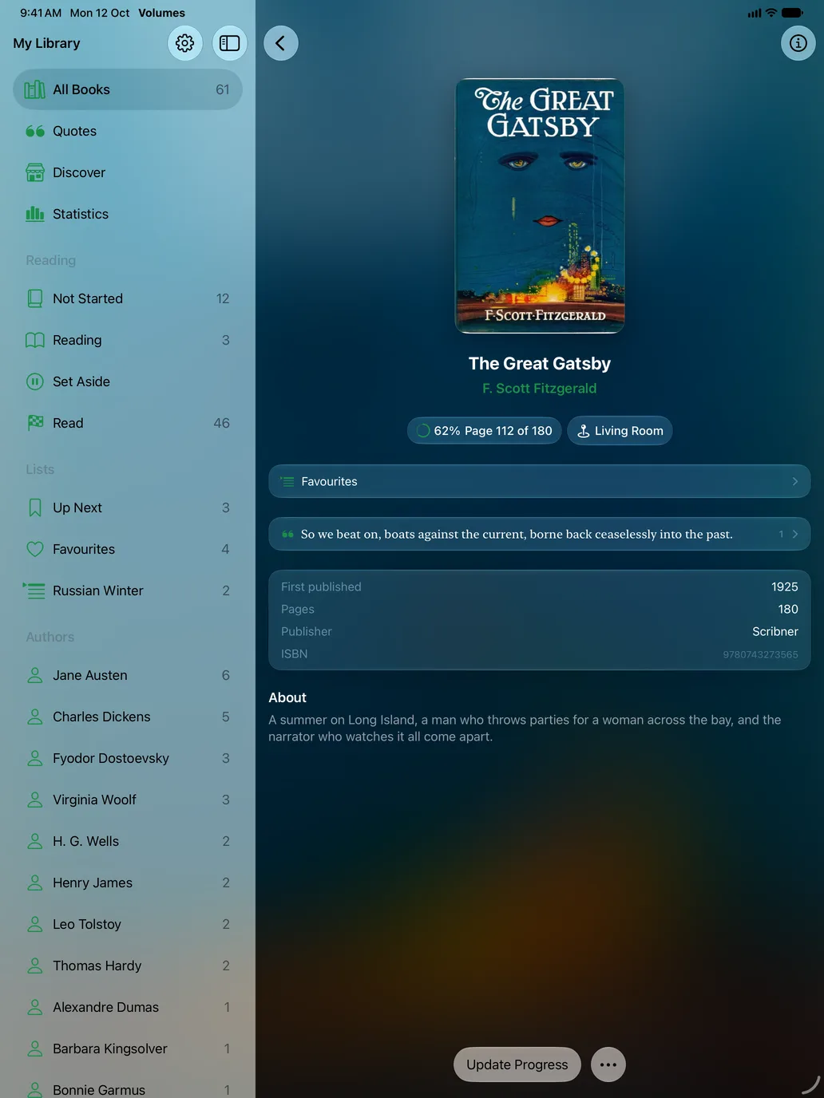Screen dimensions: 824x1098
Task: Click the All Books shelf icon
Action: 35,89
